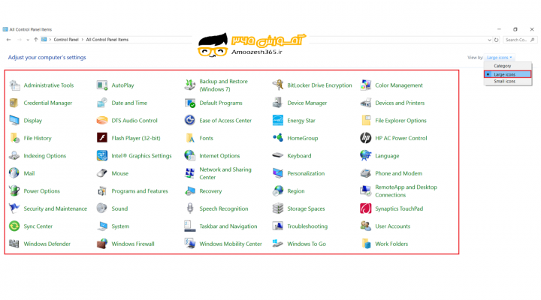The image size is (541, 300).
Task: Open the Indexing Options link
Action: (44, 156)
